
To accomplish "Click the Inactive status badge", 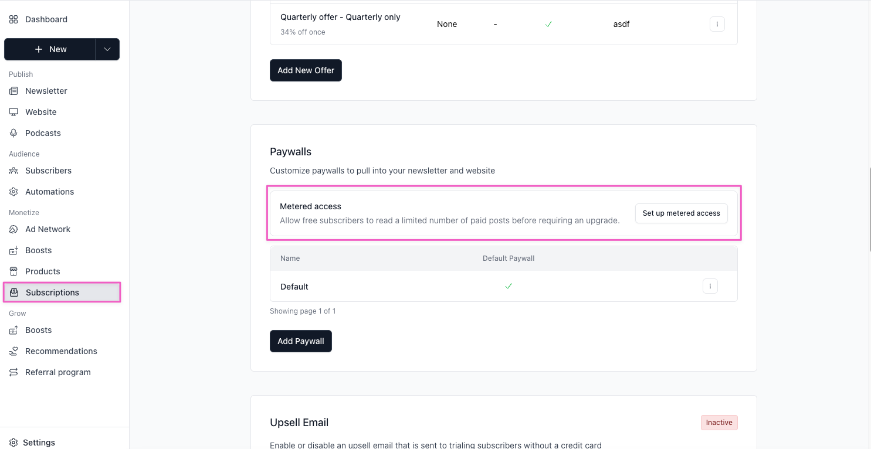I will tap(719, 423).
